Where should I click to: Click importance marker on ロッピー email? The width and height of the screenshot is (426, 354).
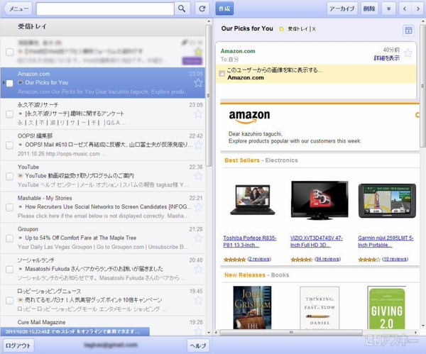(x=21, y=300)
